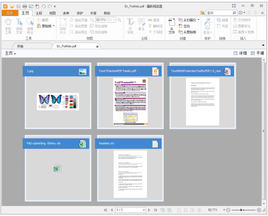
Task: Open the Comment (注释) ribbon tab
Action: [39, 13]
